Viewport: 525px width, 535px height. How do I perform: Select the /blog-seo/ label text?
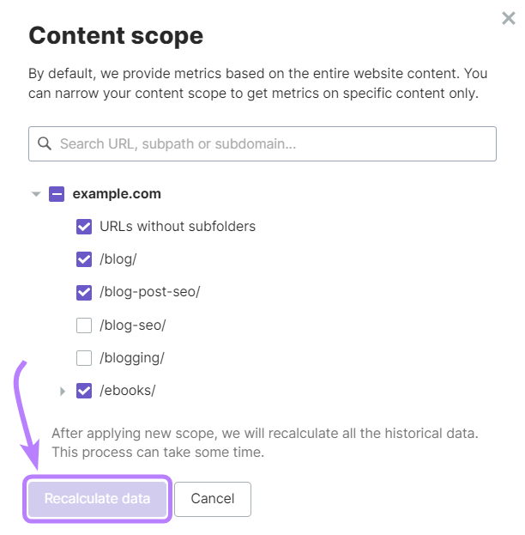pos(133,325)
